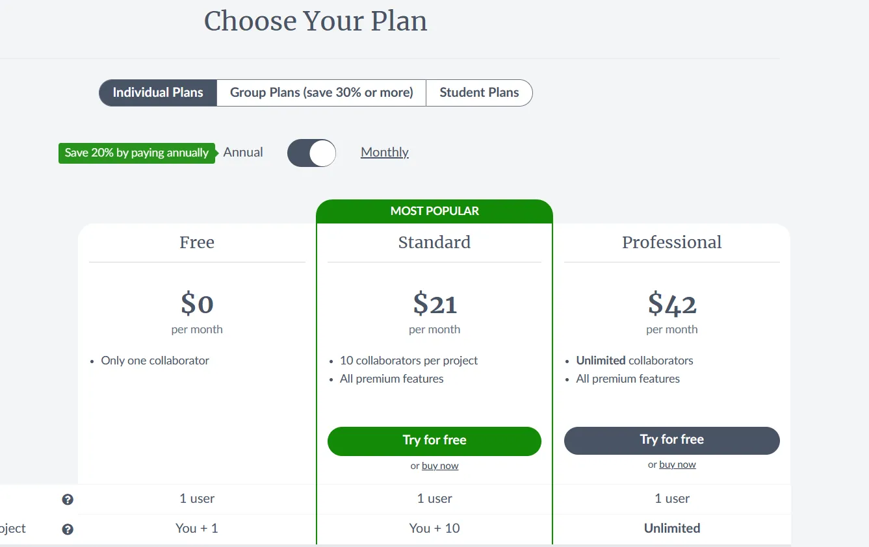
Task: Click the Monthly billing link
Action: coord(385,153)
